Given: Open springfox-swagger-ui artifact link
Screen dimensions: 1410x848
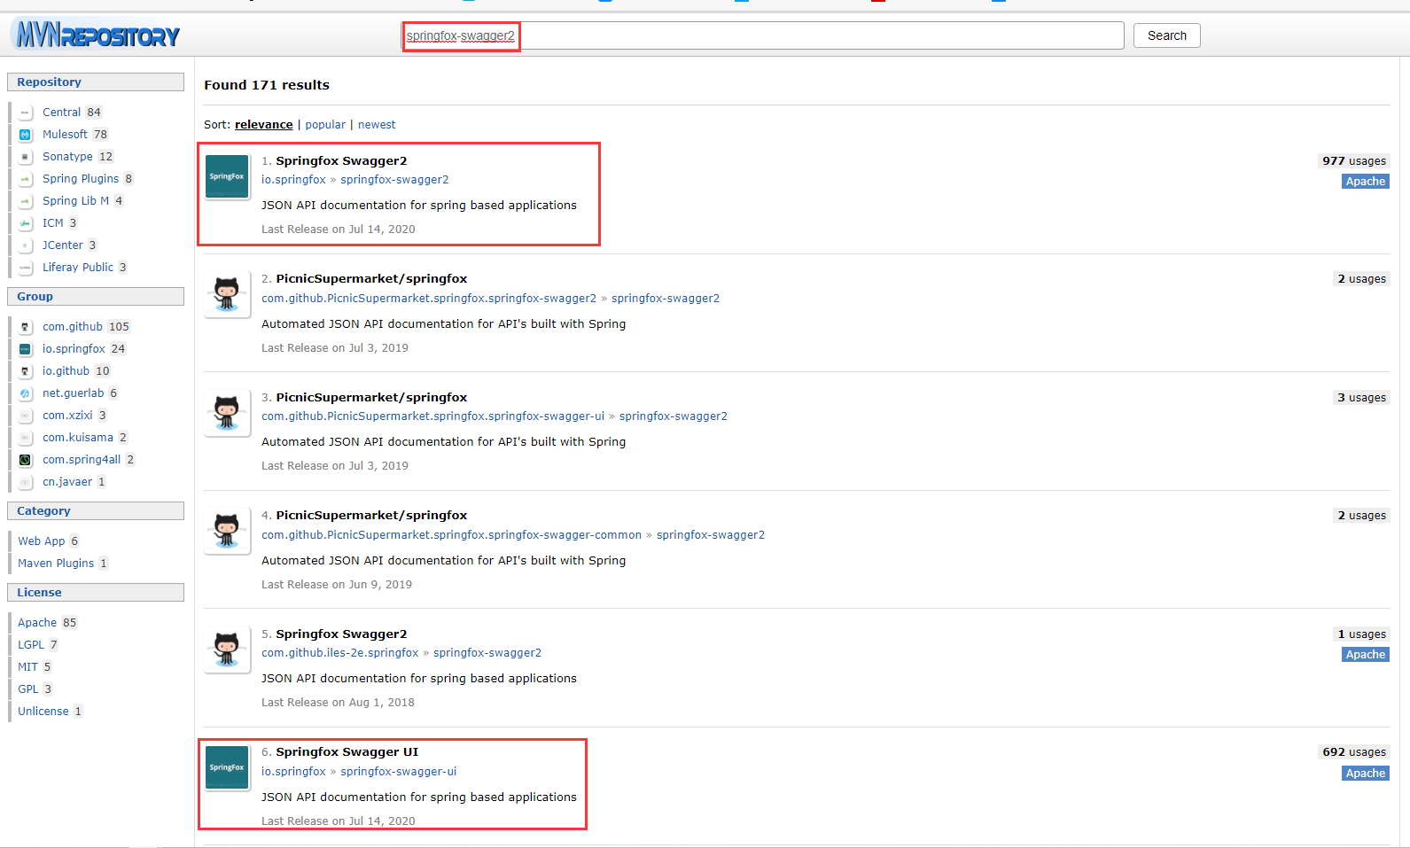Looking at the screenshot, I should click(399, 772).
